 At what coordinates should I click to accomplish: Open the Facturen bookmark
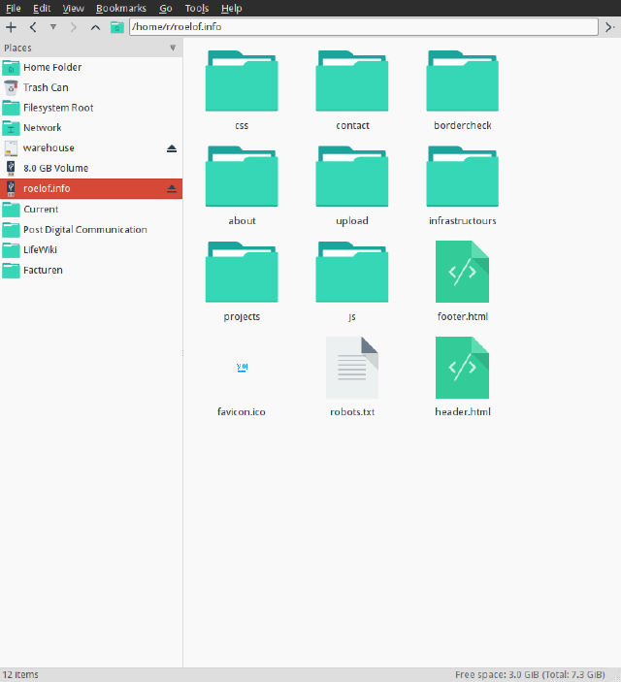(x=91, y=270)
